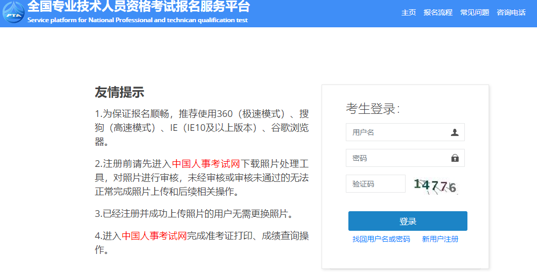Click the padlock icon in password field
537x272 pixels.
[x=455, y=158]
